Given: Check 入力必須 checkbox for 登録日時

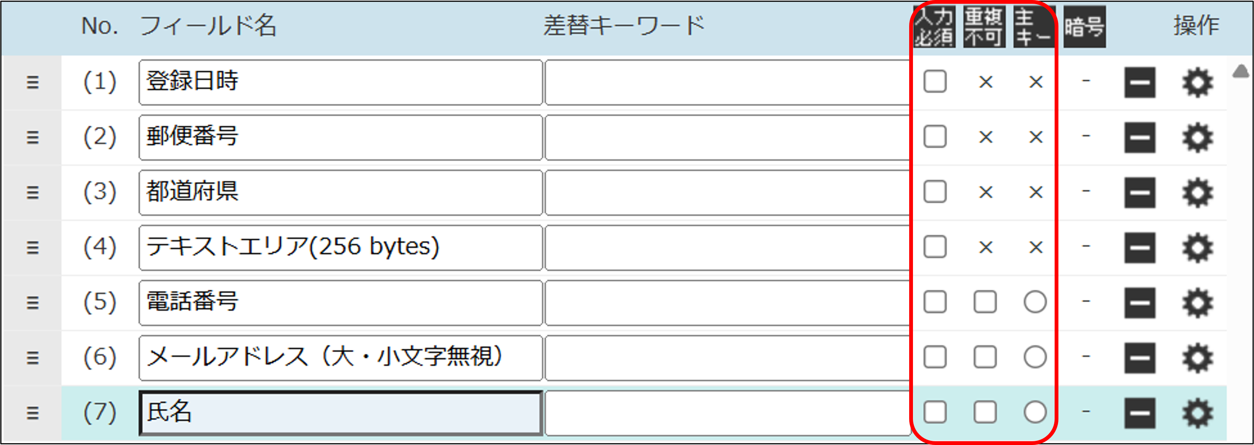Looking at the screenshot, I should 935,81.
